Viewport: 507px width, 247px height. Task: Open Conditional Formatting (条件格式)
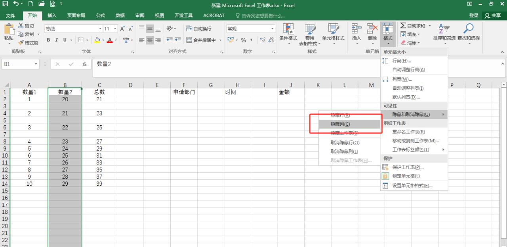(x=288, y=34)
